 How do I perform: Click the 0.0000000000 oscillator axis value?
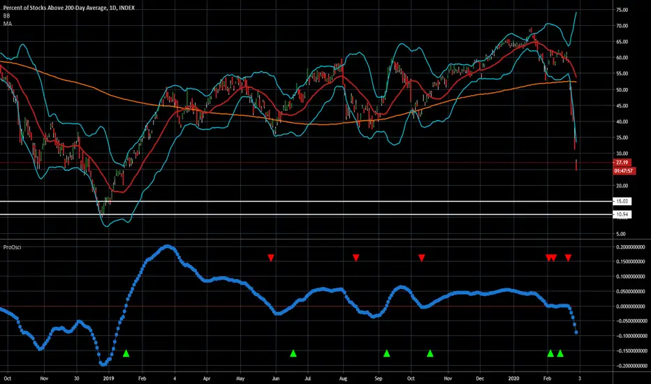pyautogui.click(x=631, y=307)
